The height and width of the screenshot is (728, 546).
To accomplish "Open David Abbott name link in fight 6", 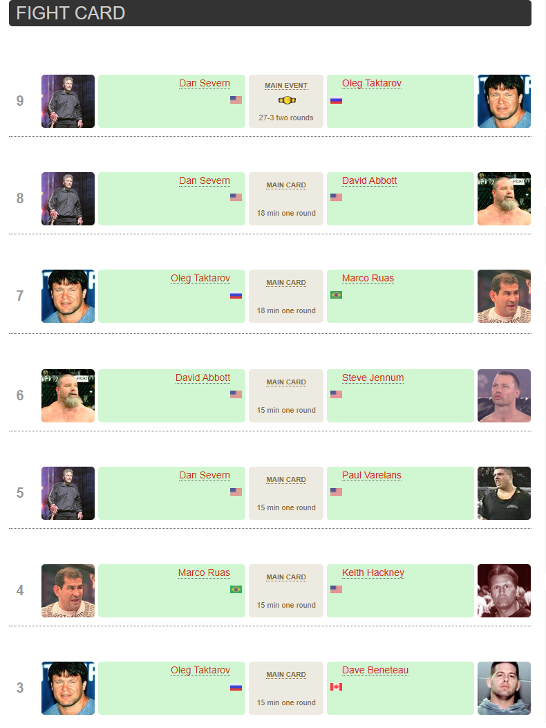I will click(x=203, y=378).
